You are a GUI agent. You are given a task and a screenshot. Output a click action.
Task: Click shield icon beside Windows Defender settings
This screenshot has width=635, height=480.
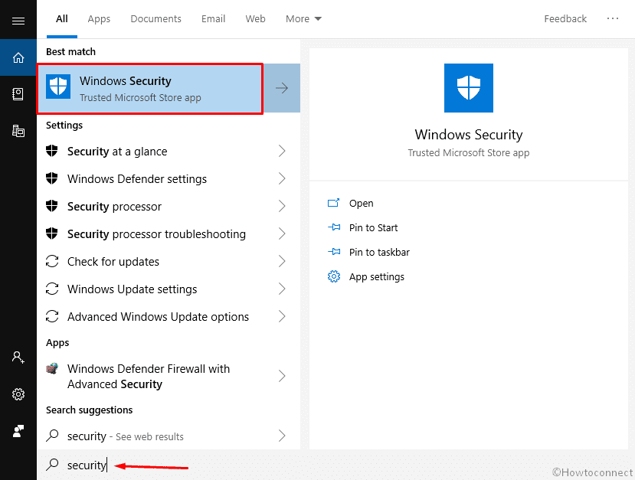(52, 178)
